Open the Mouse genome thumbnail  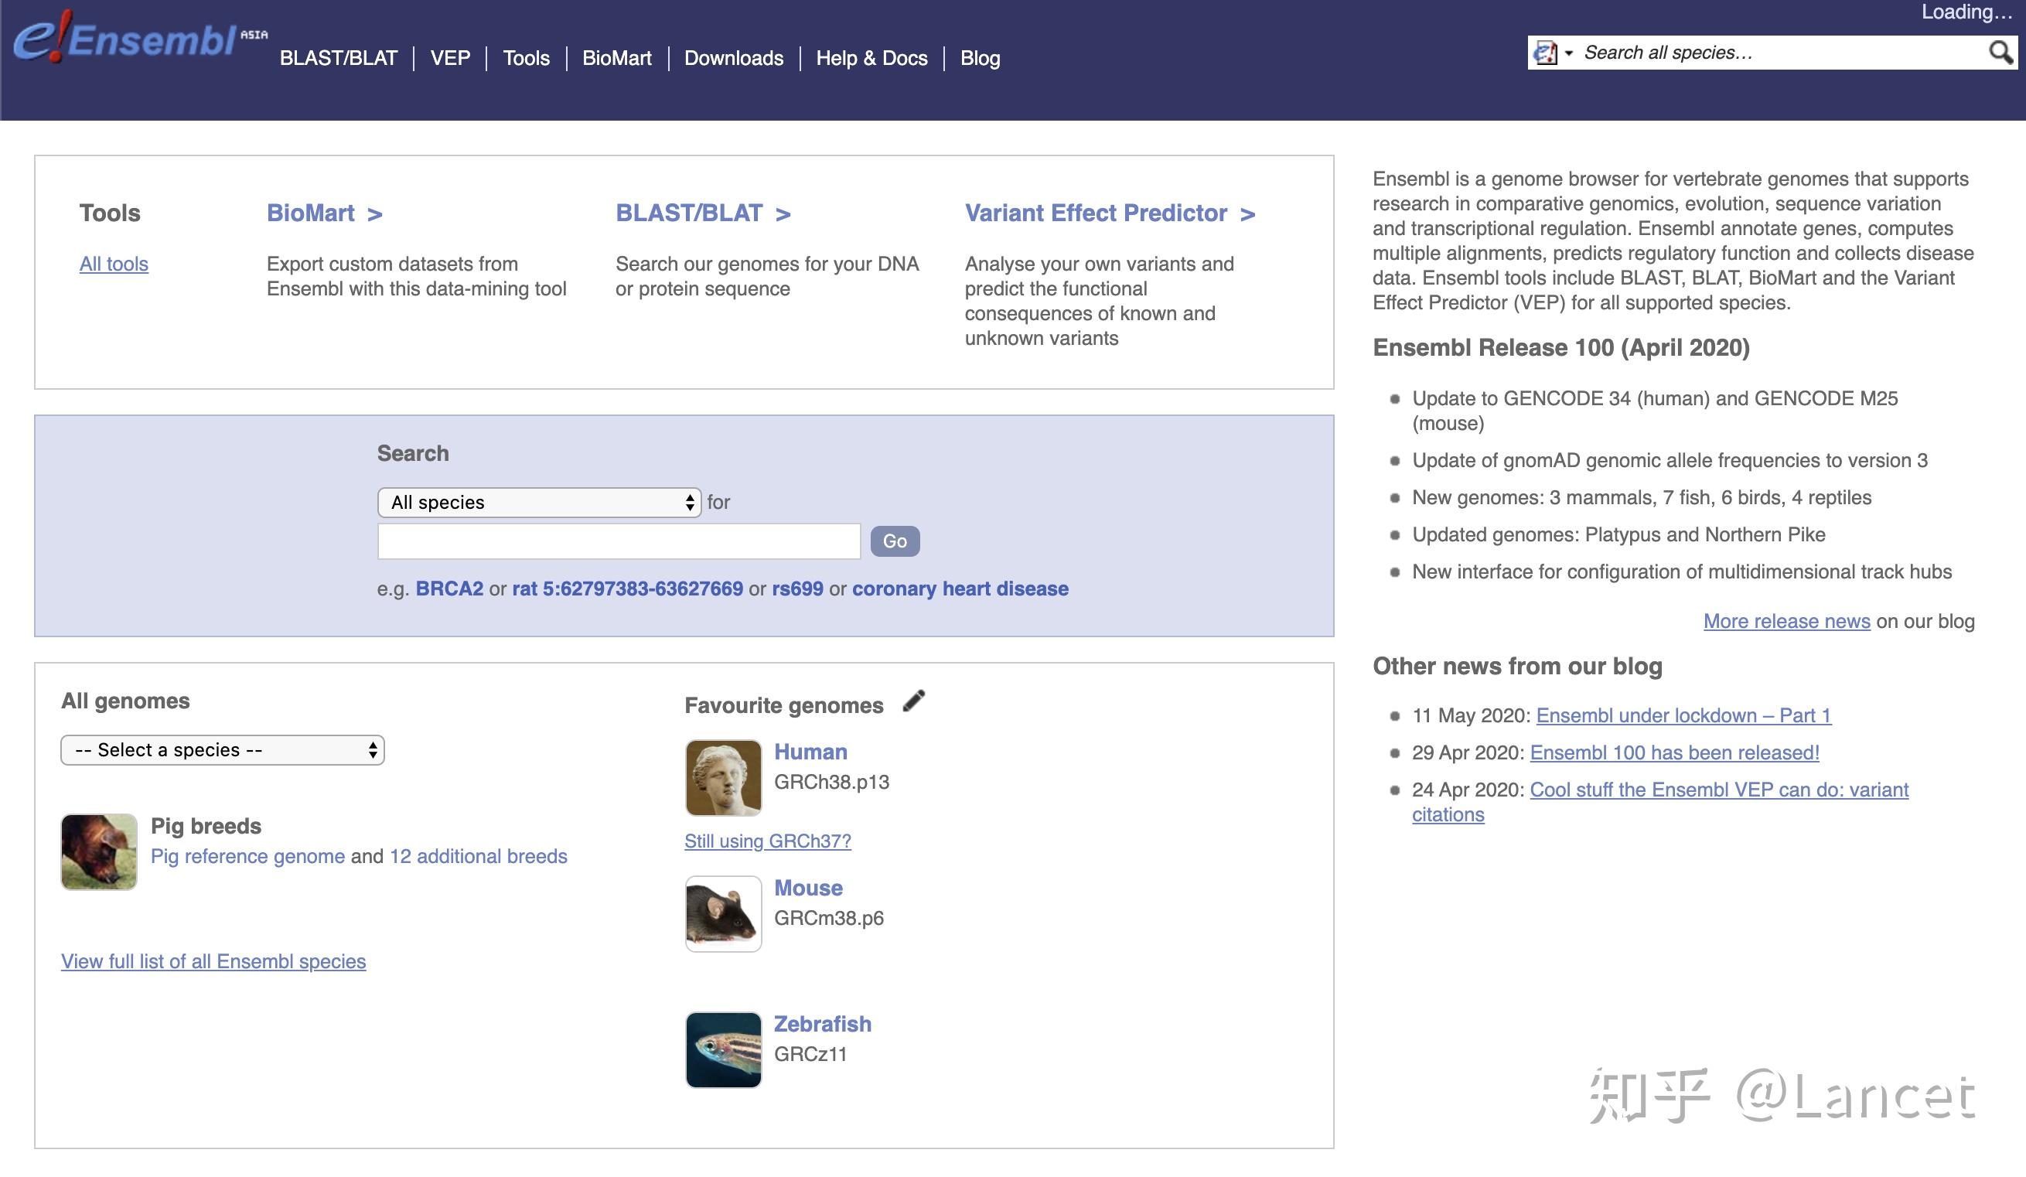[723, 914]
